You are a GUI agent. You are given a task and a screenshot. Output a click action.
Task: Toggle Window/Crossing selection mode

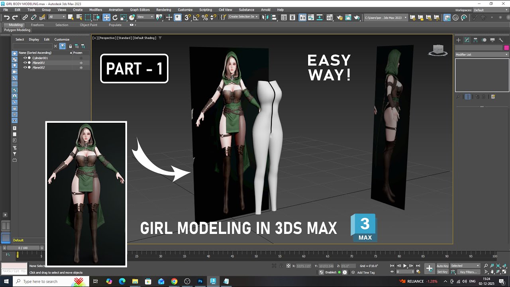coord(97,17)
